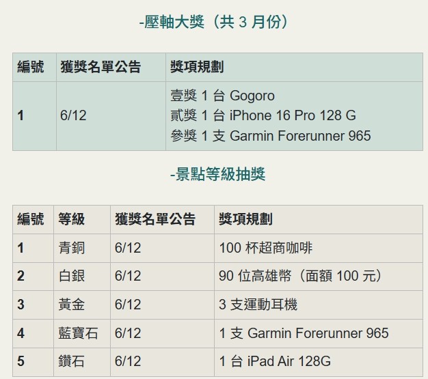The height and width of the screenshot is (379, 428).
Task: Select the 黃金 level cell
Action: 72,305
